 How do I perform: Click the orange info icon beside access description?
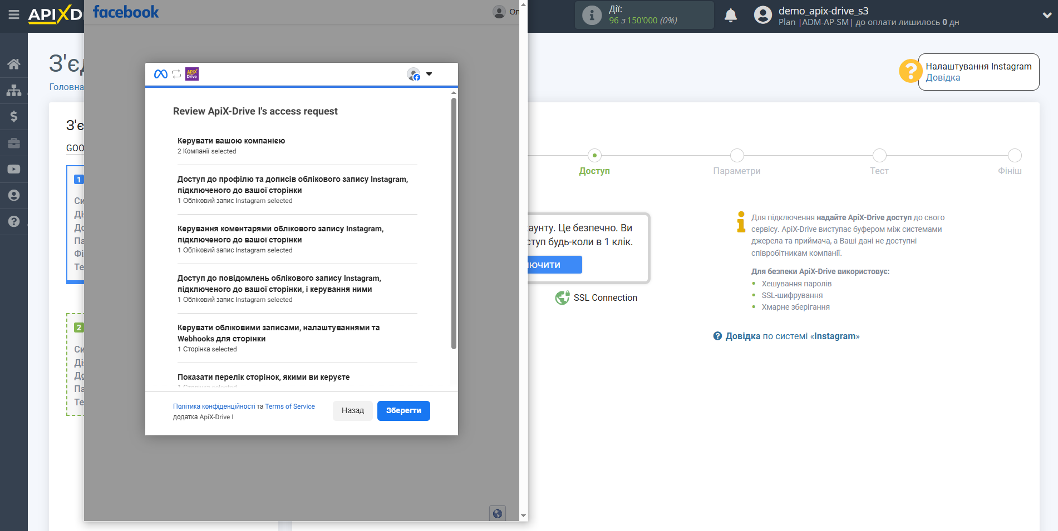coord(741,222)
